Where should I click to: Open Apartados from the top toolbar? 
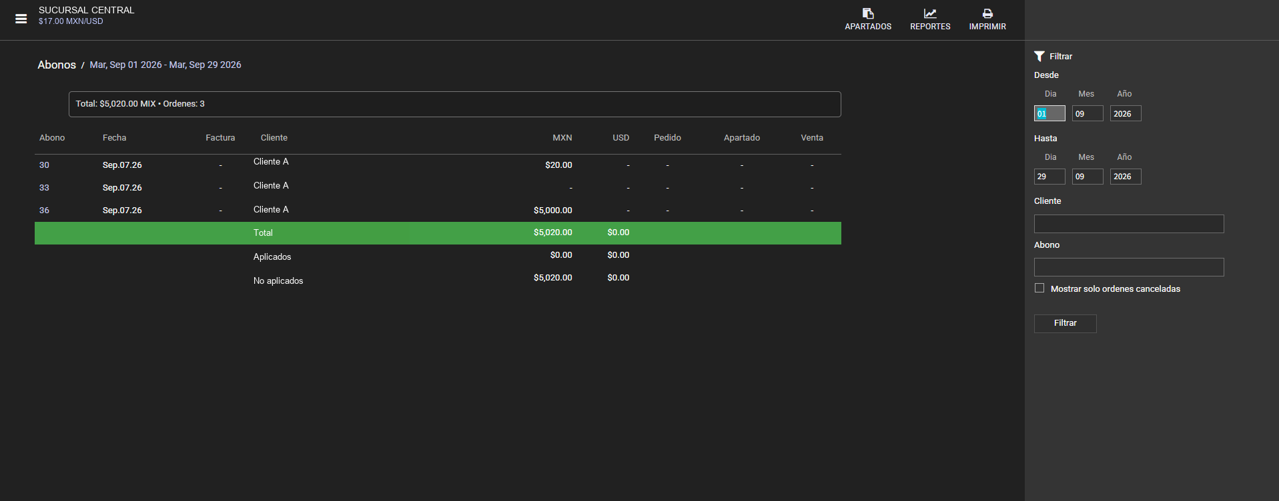coord(868,19)
